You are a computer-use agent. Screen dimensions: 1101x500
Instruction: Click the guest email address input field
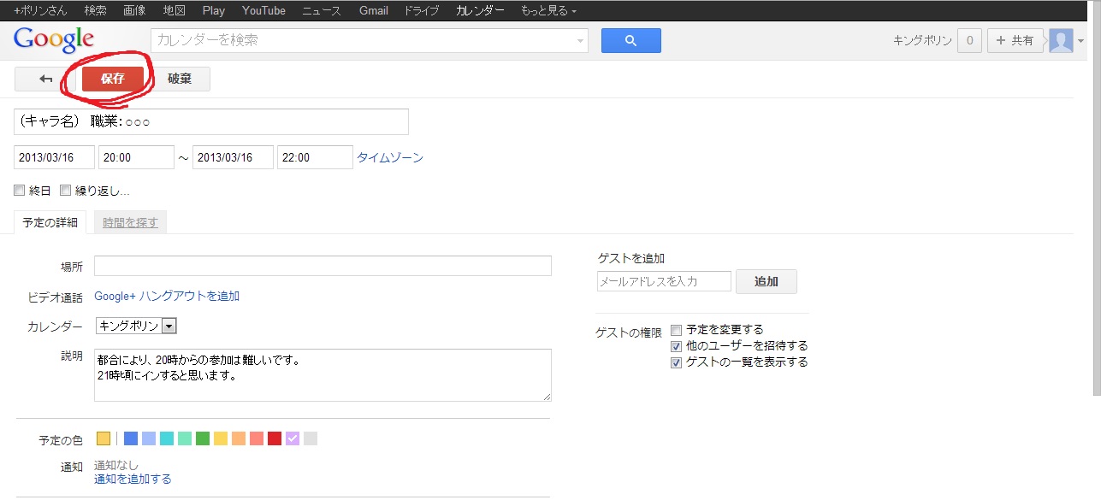click(x=665, y=281)
